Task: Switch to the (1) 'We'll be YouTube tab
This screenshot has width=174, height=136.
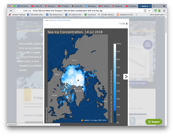Action: [104, 6]
